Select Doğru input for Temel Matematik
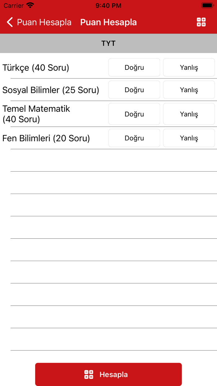Viewport: 217px width, 386px height. [x=134, y=114]
